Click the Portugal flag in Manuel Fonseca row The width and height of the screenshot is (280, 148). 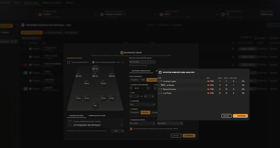[208, 89]
